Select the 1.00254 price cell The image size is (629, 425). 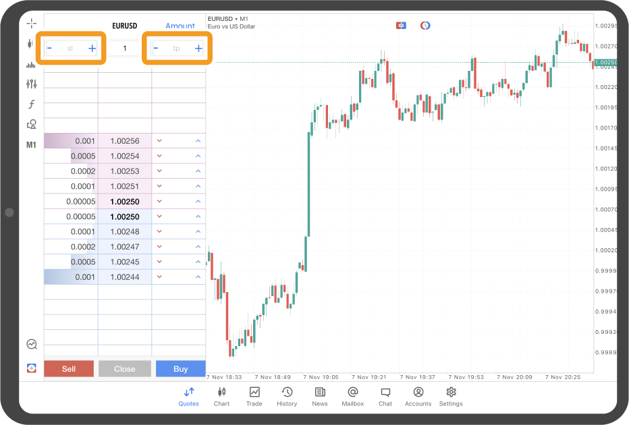pos(125,156)
